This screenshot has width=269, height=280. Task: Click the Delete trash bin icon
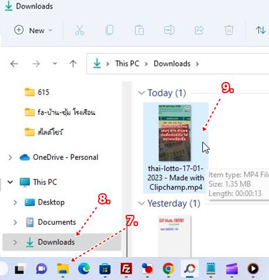(229, 30)
